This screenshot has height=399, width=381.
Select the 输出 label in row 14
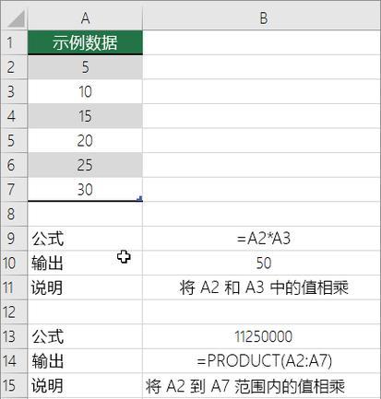pyautogui.click(x=48, y=361)
